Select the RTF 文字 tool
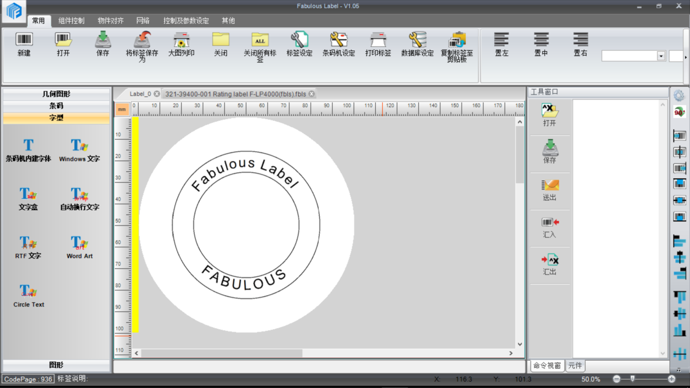Viewport: 690px width, 388px height. pos(28,247)
